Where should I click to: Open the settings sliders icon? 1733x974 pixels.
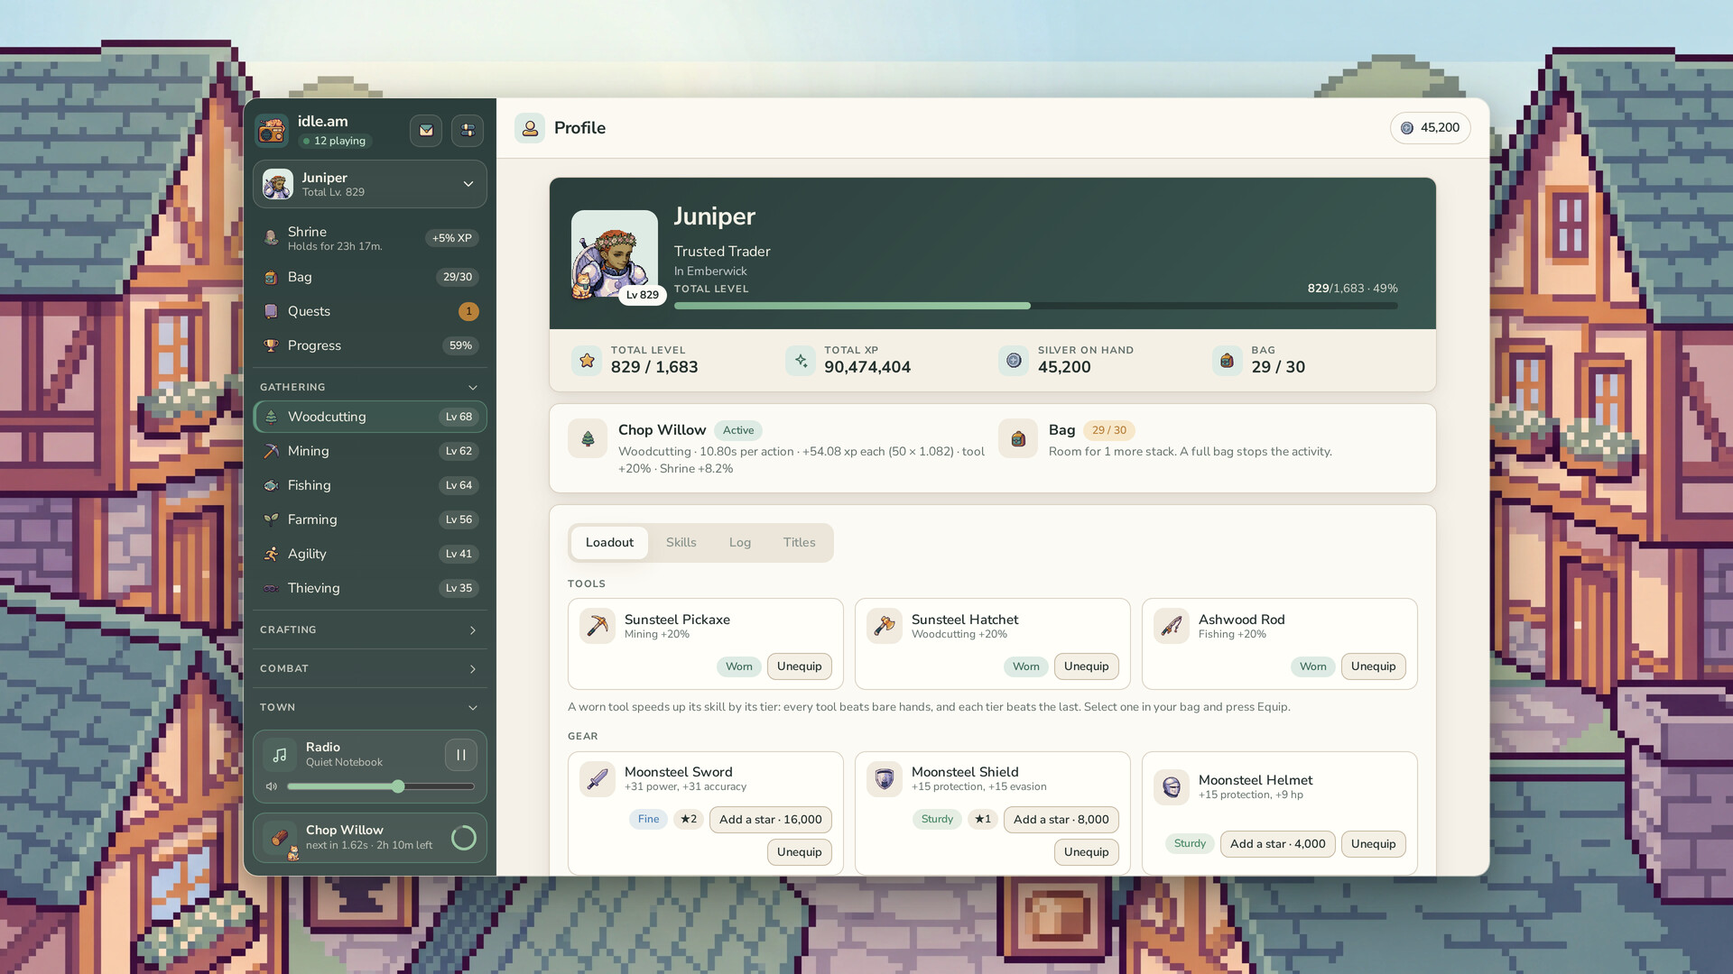point(468,130)
